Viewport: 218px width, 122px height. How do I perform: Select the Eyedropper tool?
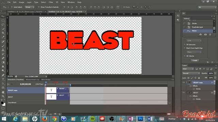[x=3, y=37]
